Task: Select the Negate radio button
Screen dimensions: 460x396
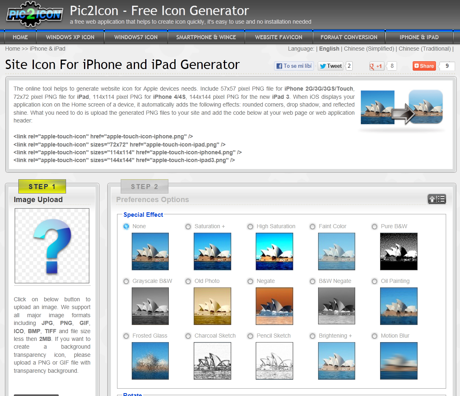Action: 250,281
